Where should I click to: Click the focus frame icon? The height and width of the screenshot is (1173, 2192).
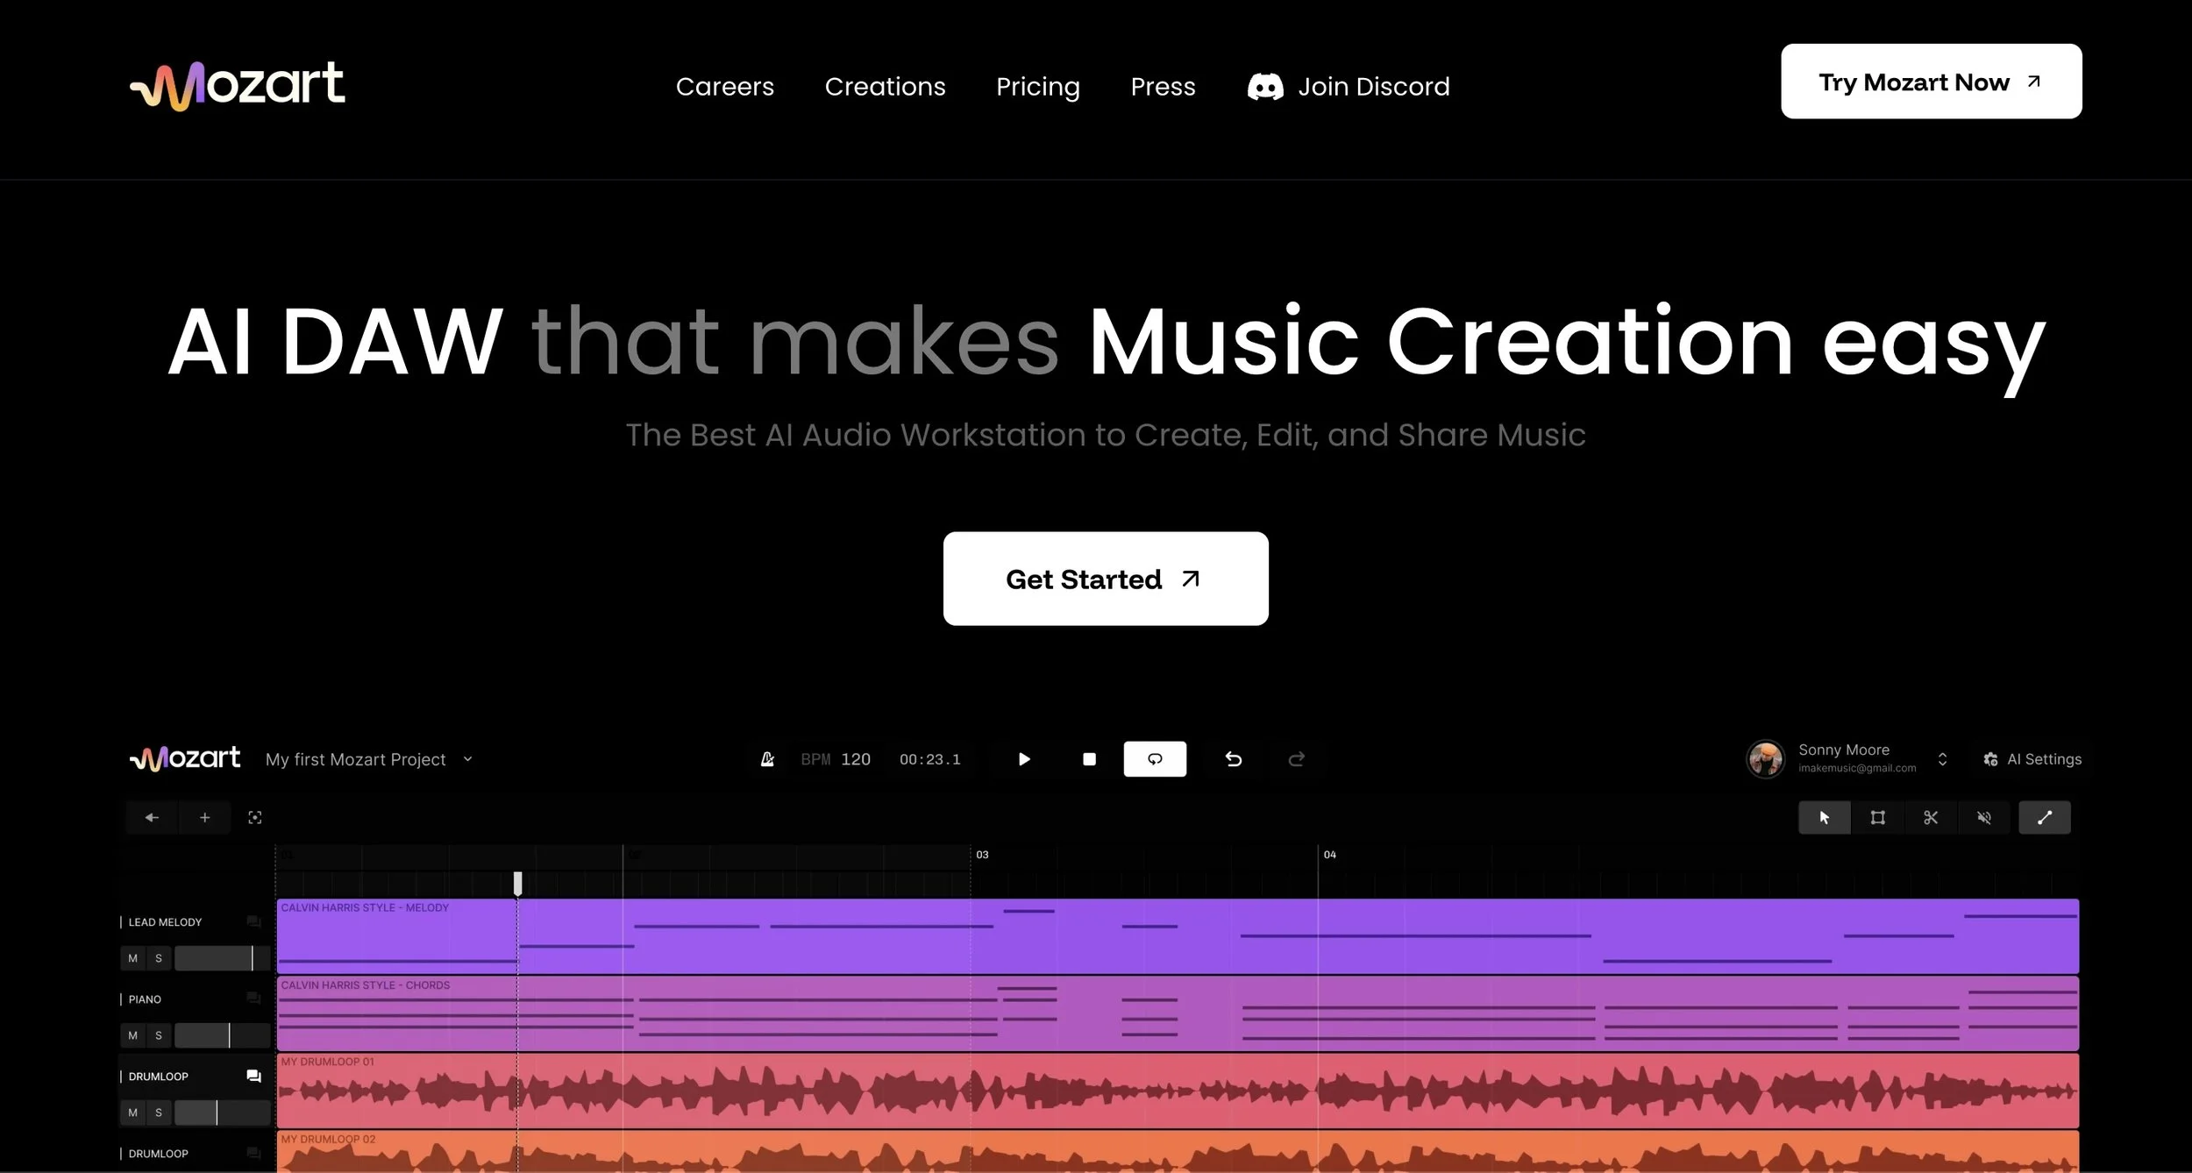pyautogui.click(x=255, y=818)
